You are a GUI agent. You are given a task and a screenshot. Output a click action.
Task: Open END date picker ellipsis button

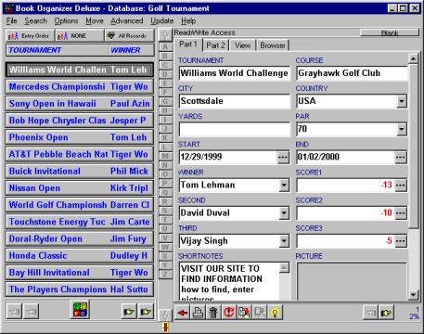point(401,157)
